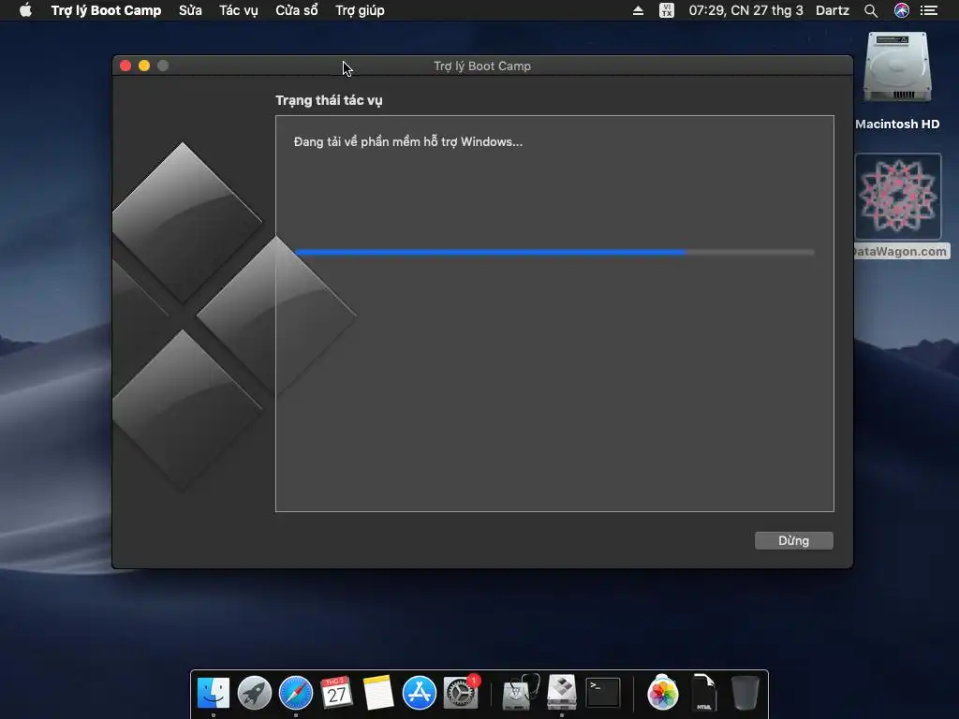
Task: Open Launchpad rocket in Dock
Action: pos(255,693)
